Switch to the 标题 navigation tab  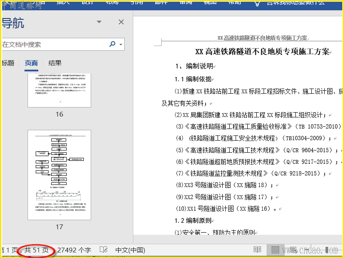(8, 63)
